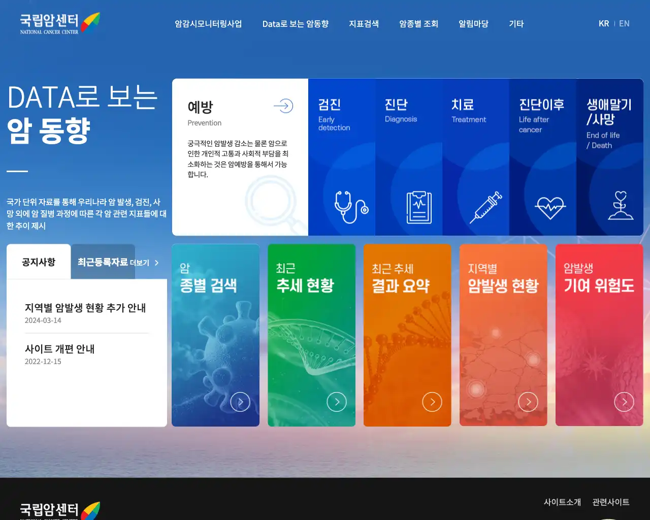Select KR as the current language

point(604,23)
